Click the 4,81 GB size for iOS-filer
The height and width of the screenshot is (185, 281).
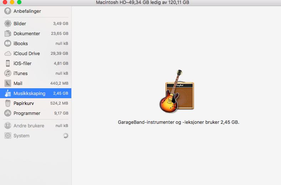61,63
